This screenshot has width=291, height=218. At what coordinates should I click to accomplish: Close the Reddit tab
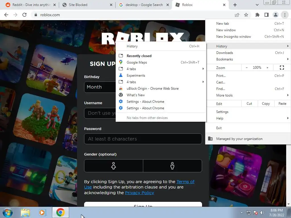[55, 5]
